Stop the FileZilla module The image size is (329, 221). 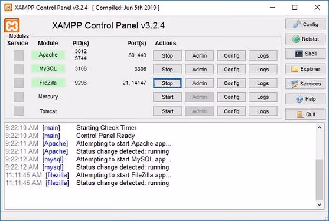point(167,83)
